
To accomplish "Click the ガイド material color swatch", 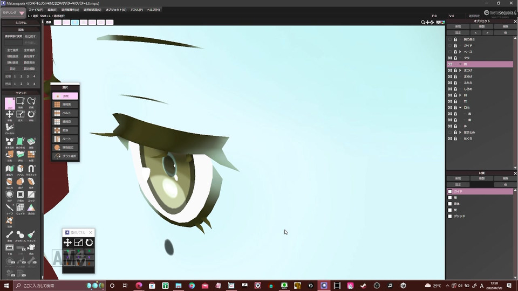I will click(450, 191).
